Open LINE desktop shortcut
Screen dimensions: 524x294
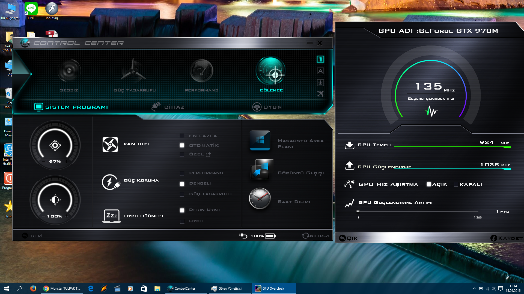coord(31,11)
